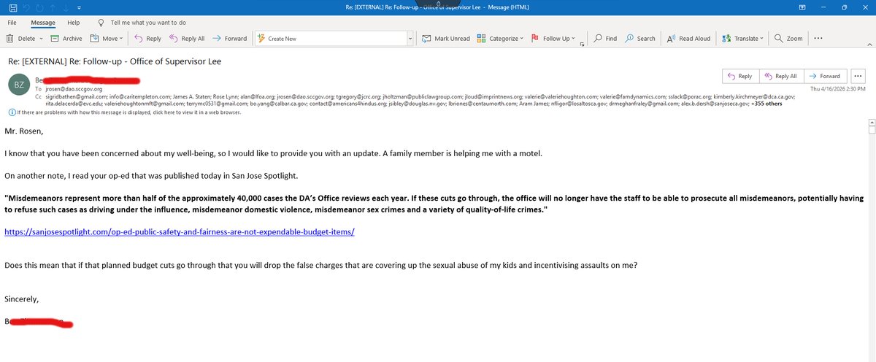Screen dimensions: 876x362
Task: Click Reply All in the ribbon toolbar
Action: (x=187, y=39)
